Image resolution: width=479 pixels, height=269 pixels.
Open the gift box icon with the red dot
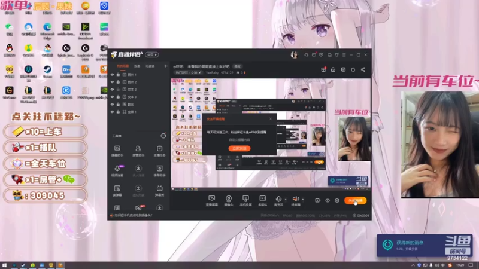pyautogui.click(x=323, y=69)
